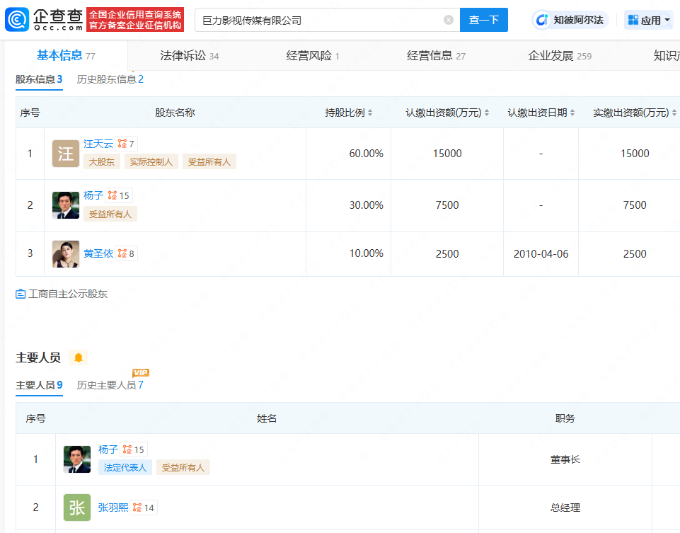
Task: Click 黄圣依's photo thumbnail
Action: (66, 253)
